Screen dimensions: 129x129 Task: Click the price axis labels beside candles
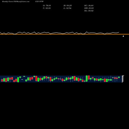[x=123, y=79]
